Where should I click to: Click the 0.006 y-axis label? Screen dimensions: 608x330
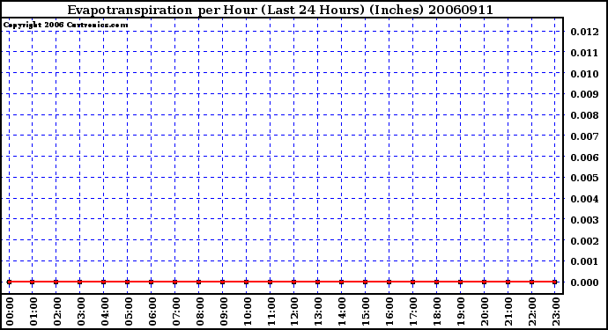tap(584, 157)
